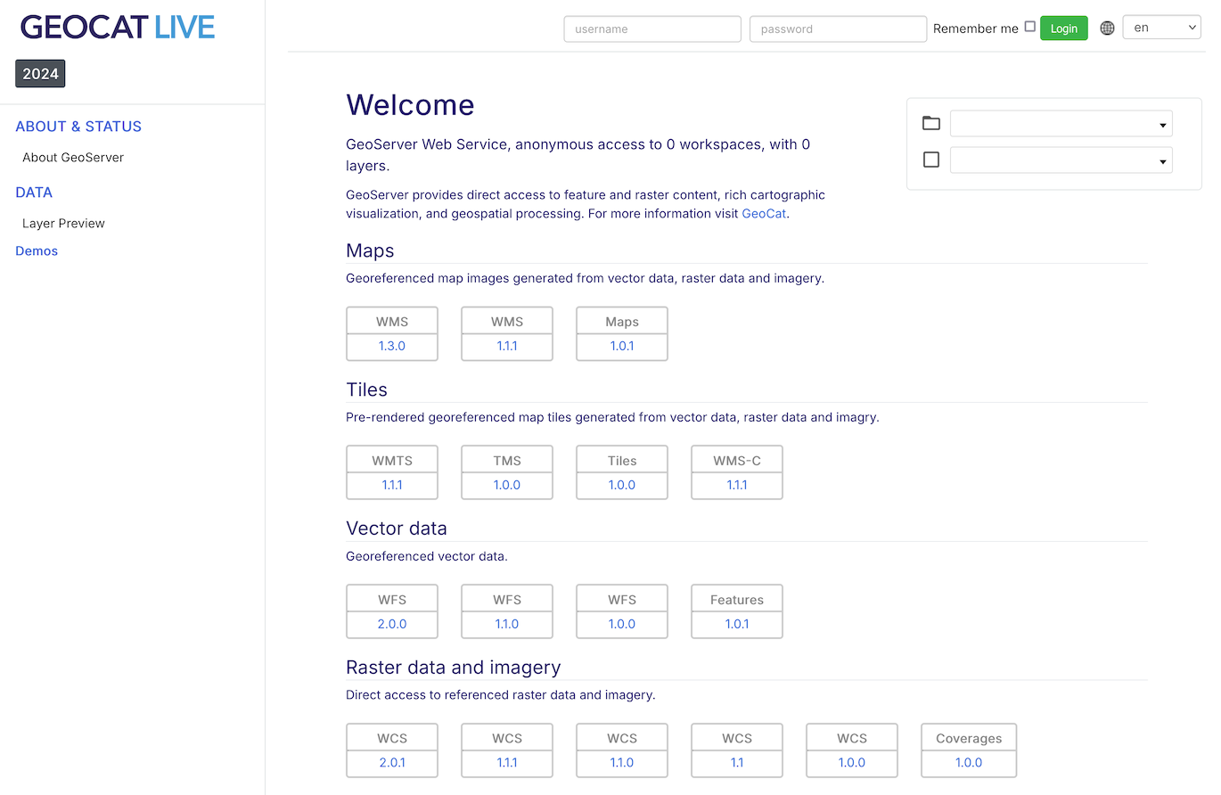
Task: Open Features 1.0.1 link
Action: pyautogui.click(x=737, y=624)
